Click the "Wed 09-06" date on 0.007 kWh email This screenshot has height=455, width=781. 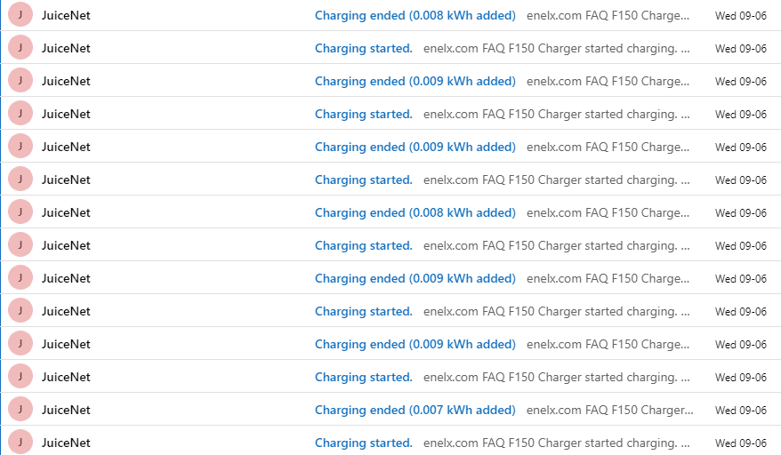pyautogui.click(x=740, y=410)
